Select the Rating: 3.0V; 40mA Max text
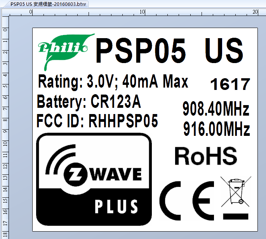Viewport: 266px width, 239px height. (113, 82)
